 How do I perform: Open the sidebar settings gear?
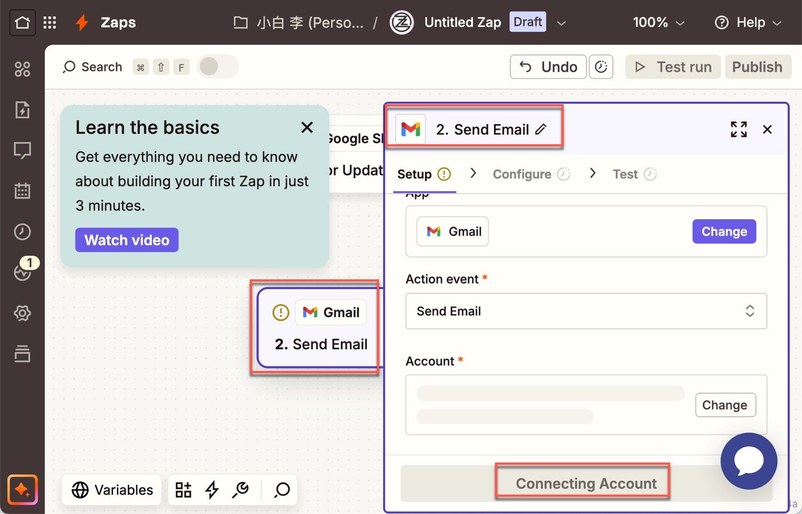[x=22, y=313]
